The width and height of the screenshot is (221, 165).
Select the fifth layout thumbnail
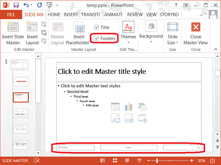click(x=21, y=129)
